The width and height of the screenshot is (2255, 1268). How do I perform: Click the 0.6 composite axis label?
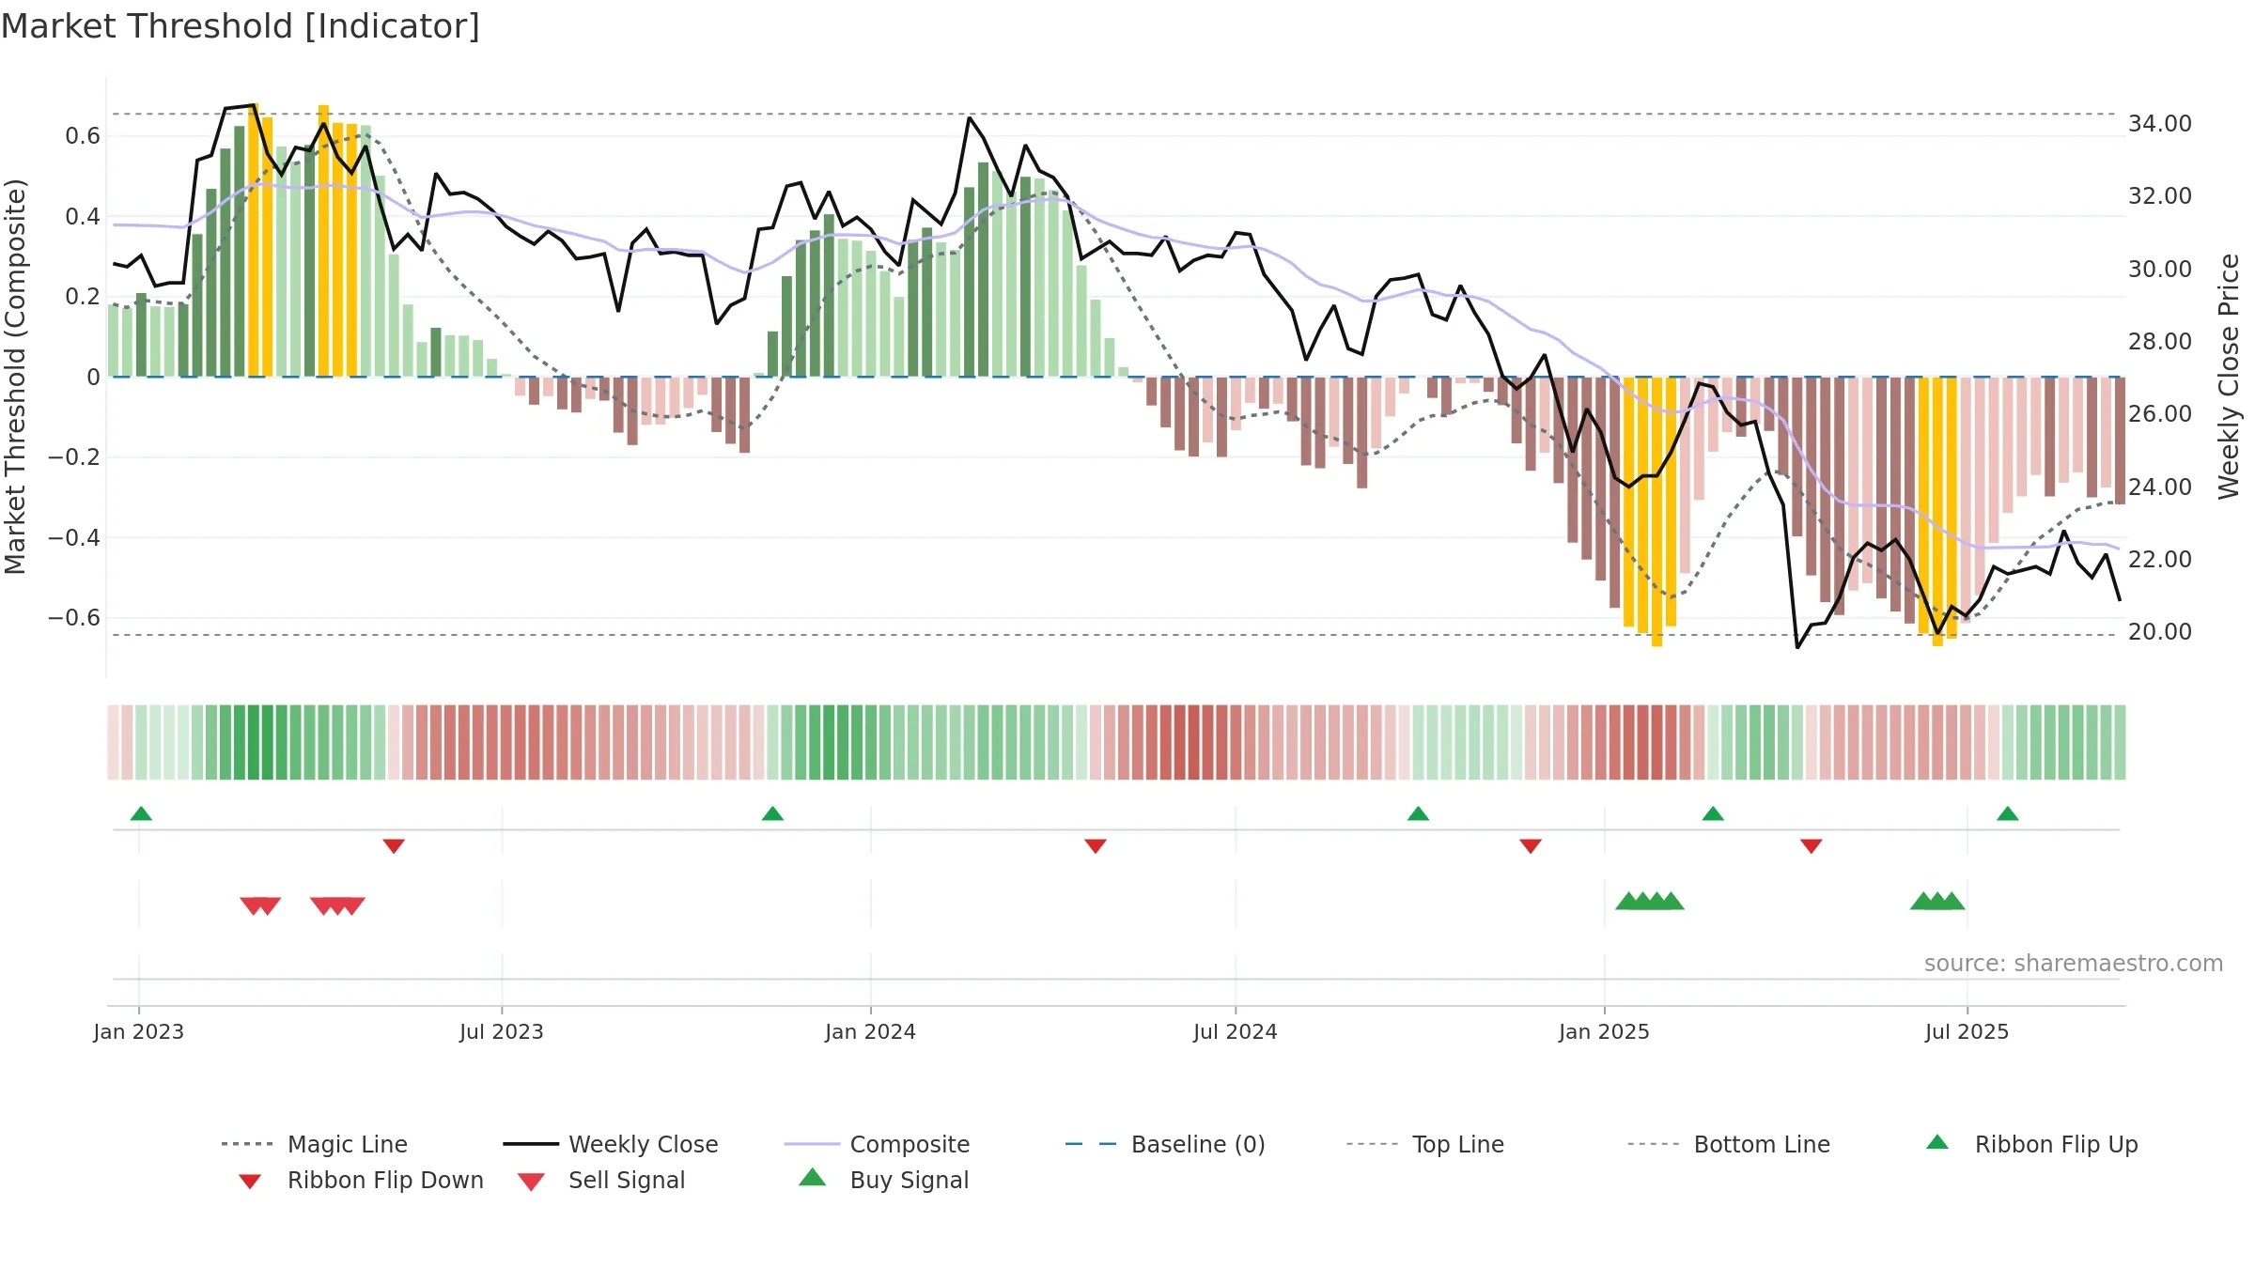(x=83, y=136)
